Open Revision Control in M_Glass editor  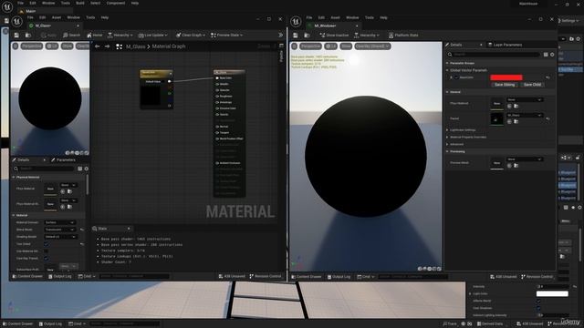pyautogui.click(x=266, y=276)
